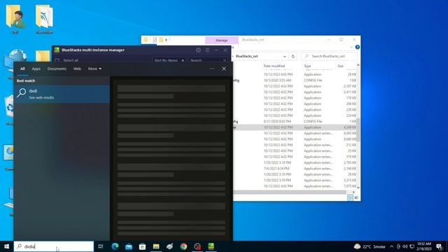The width and height of the screenshot is (448, 252).
Task: Open the volume control in system tray
Action: coord(405,246)
